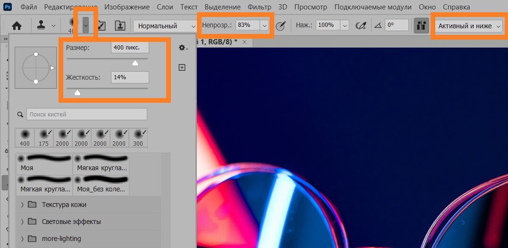Expand the Световые эффекты brush folder

click(x=22, y=222)
